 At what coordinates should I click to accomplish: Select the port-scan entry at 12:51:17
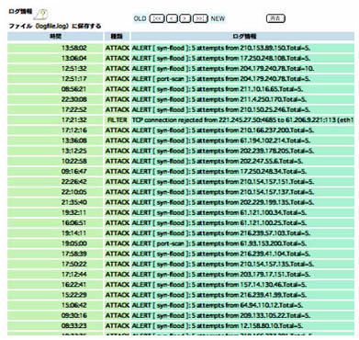pyautogui.click(x=181, y=79)
